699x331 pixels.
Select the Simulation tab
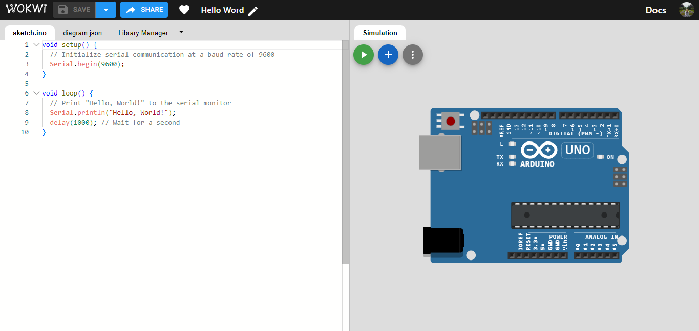tap(380, 33)
